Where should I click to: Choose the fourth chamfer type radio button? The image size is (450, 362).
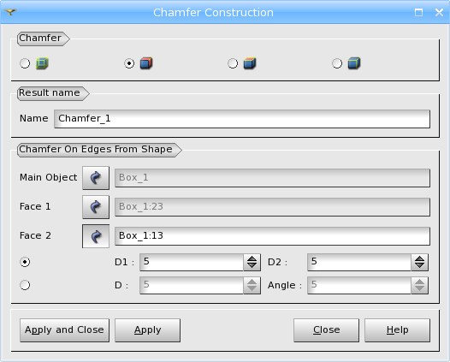(x=337, y=63)
